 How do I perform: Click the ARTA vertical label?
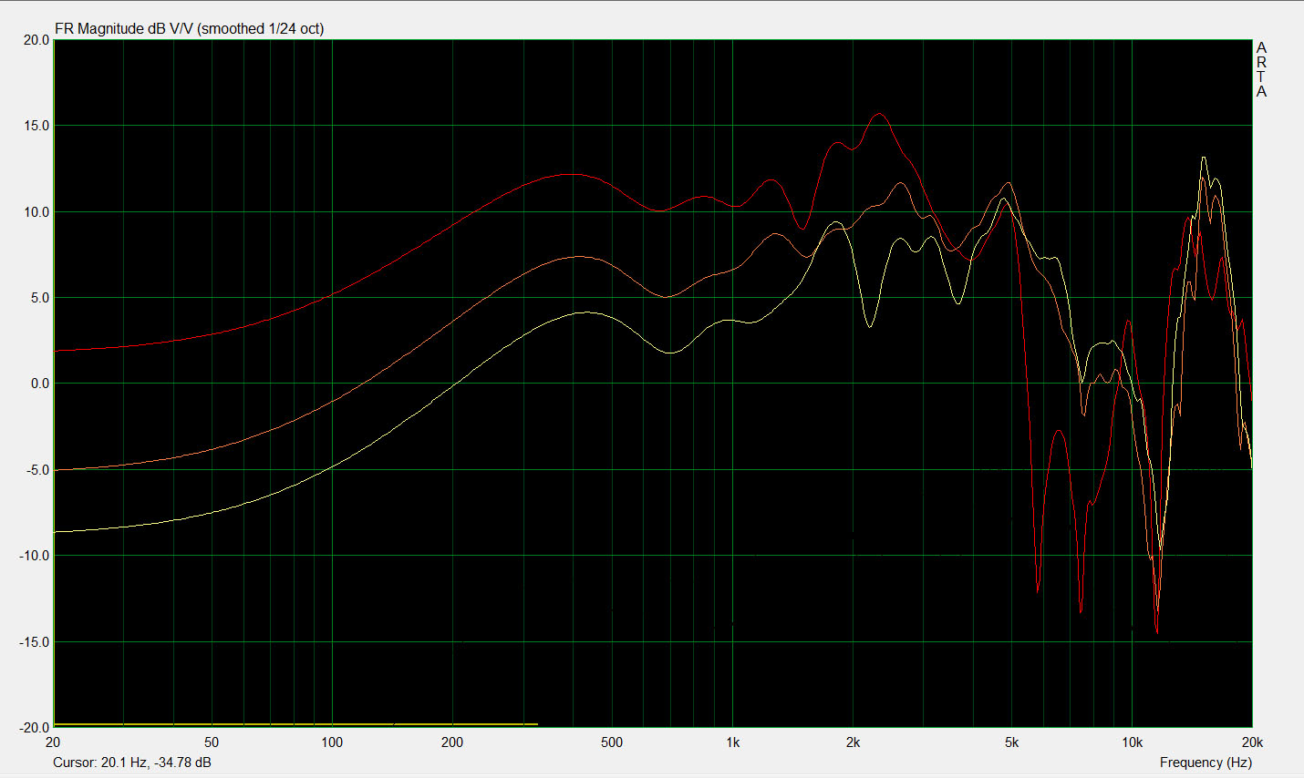1261,69
